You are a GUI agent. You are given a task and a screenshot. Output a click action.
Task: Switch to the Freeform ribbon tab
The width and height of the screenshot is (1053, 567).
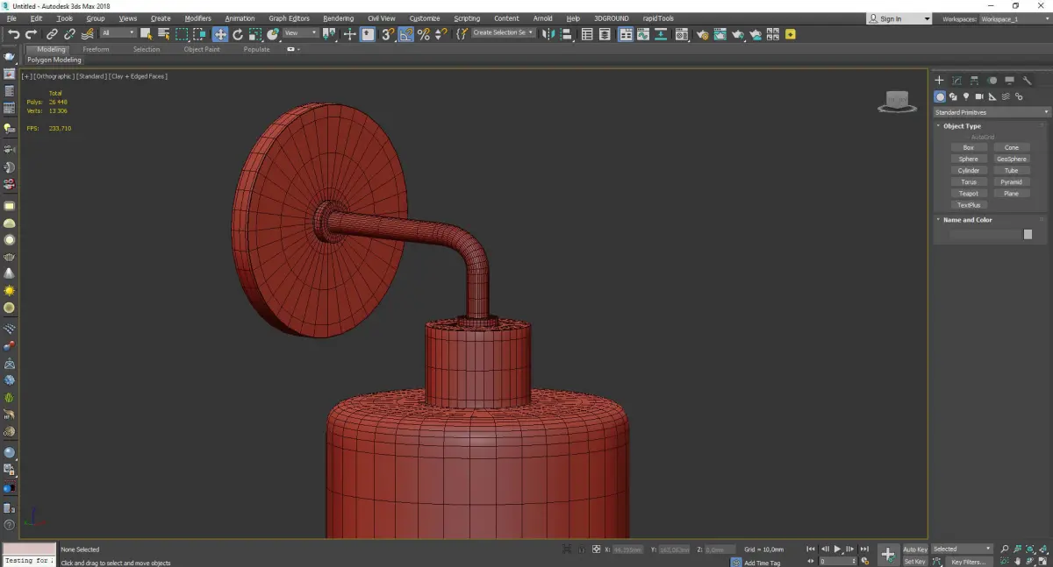pos(96,49)
